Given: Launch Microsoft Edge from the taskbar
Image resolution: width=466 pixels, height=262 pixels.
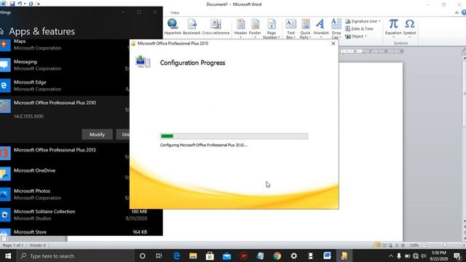Looking at the screenshot, I should 176,255.
